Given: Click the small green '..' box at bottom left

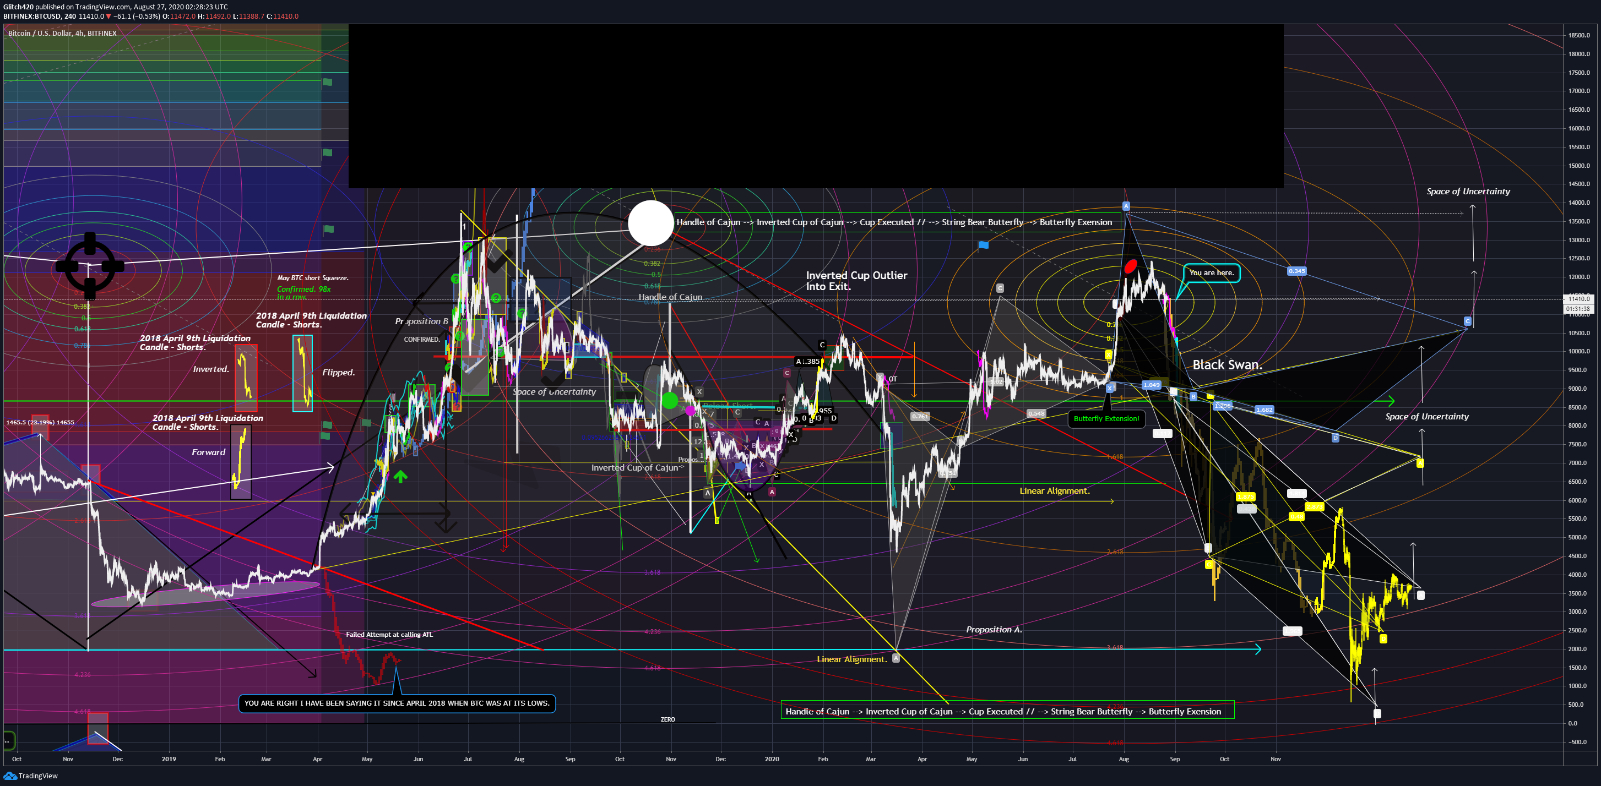Looking at the screenshot, I should (x=9, y=741).
